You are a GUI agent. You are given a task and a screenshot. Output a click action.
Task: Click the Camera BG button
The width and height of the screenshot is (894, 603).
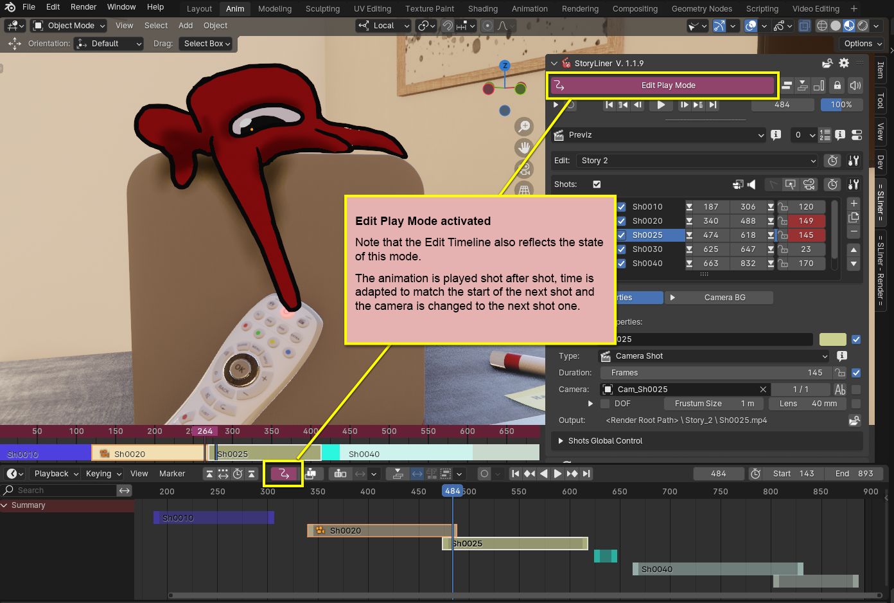718,298
